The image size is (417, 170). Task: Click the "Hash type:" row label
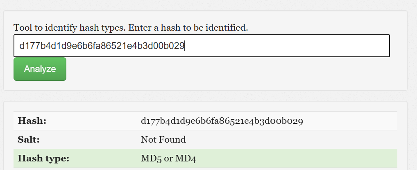[43, 158]
